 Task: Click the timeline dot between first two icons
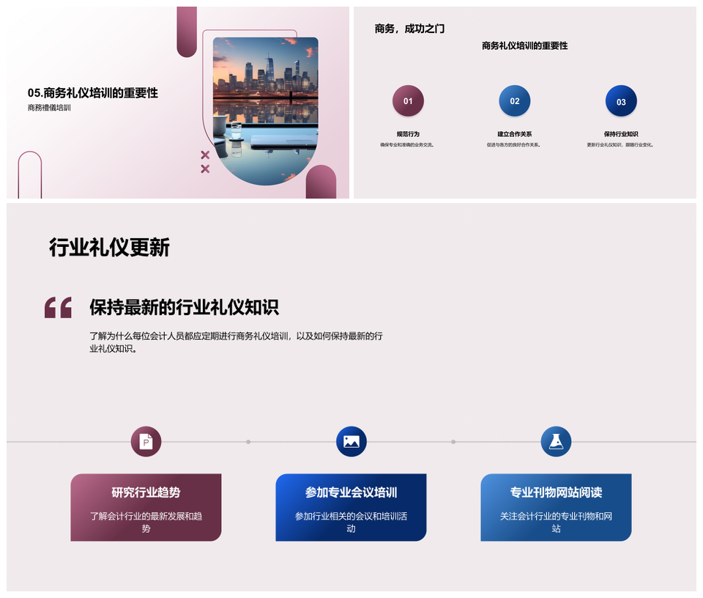(248, 442)
